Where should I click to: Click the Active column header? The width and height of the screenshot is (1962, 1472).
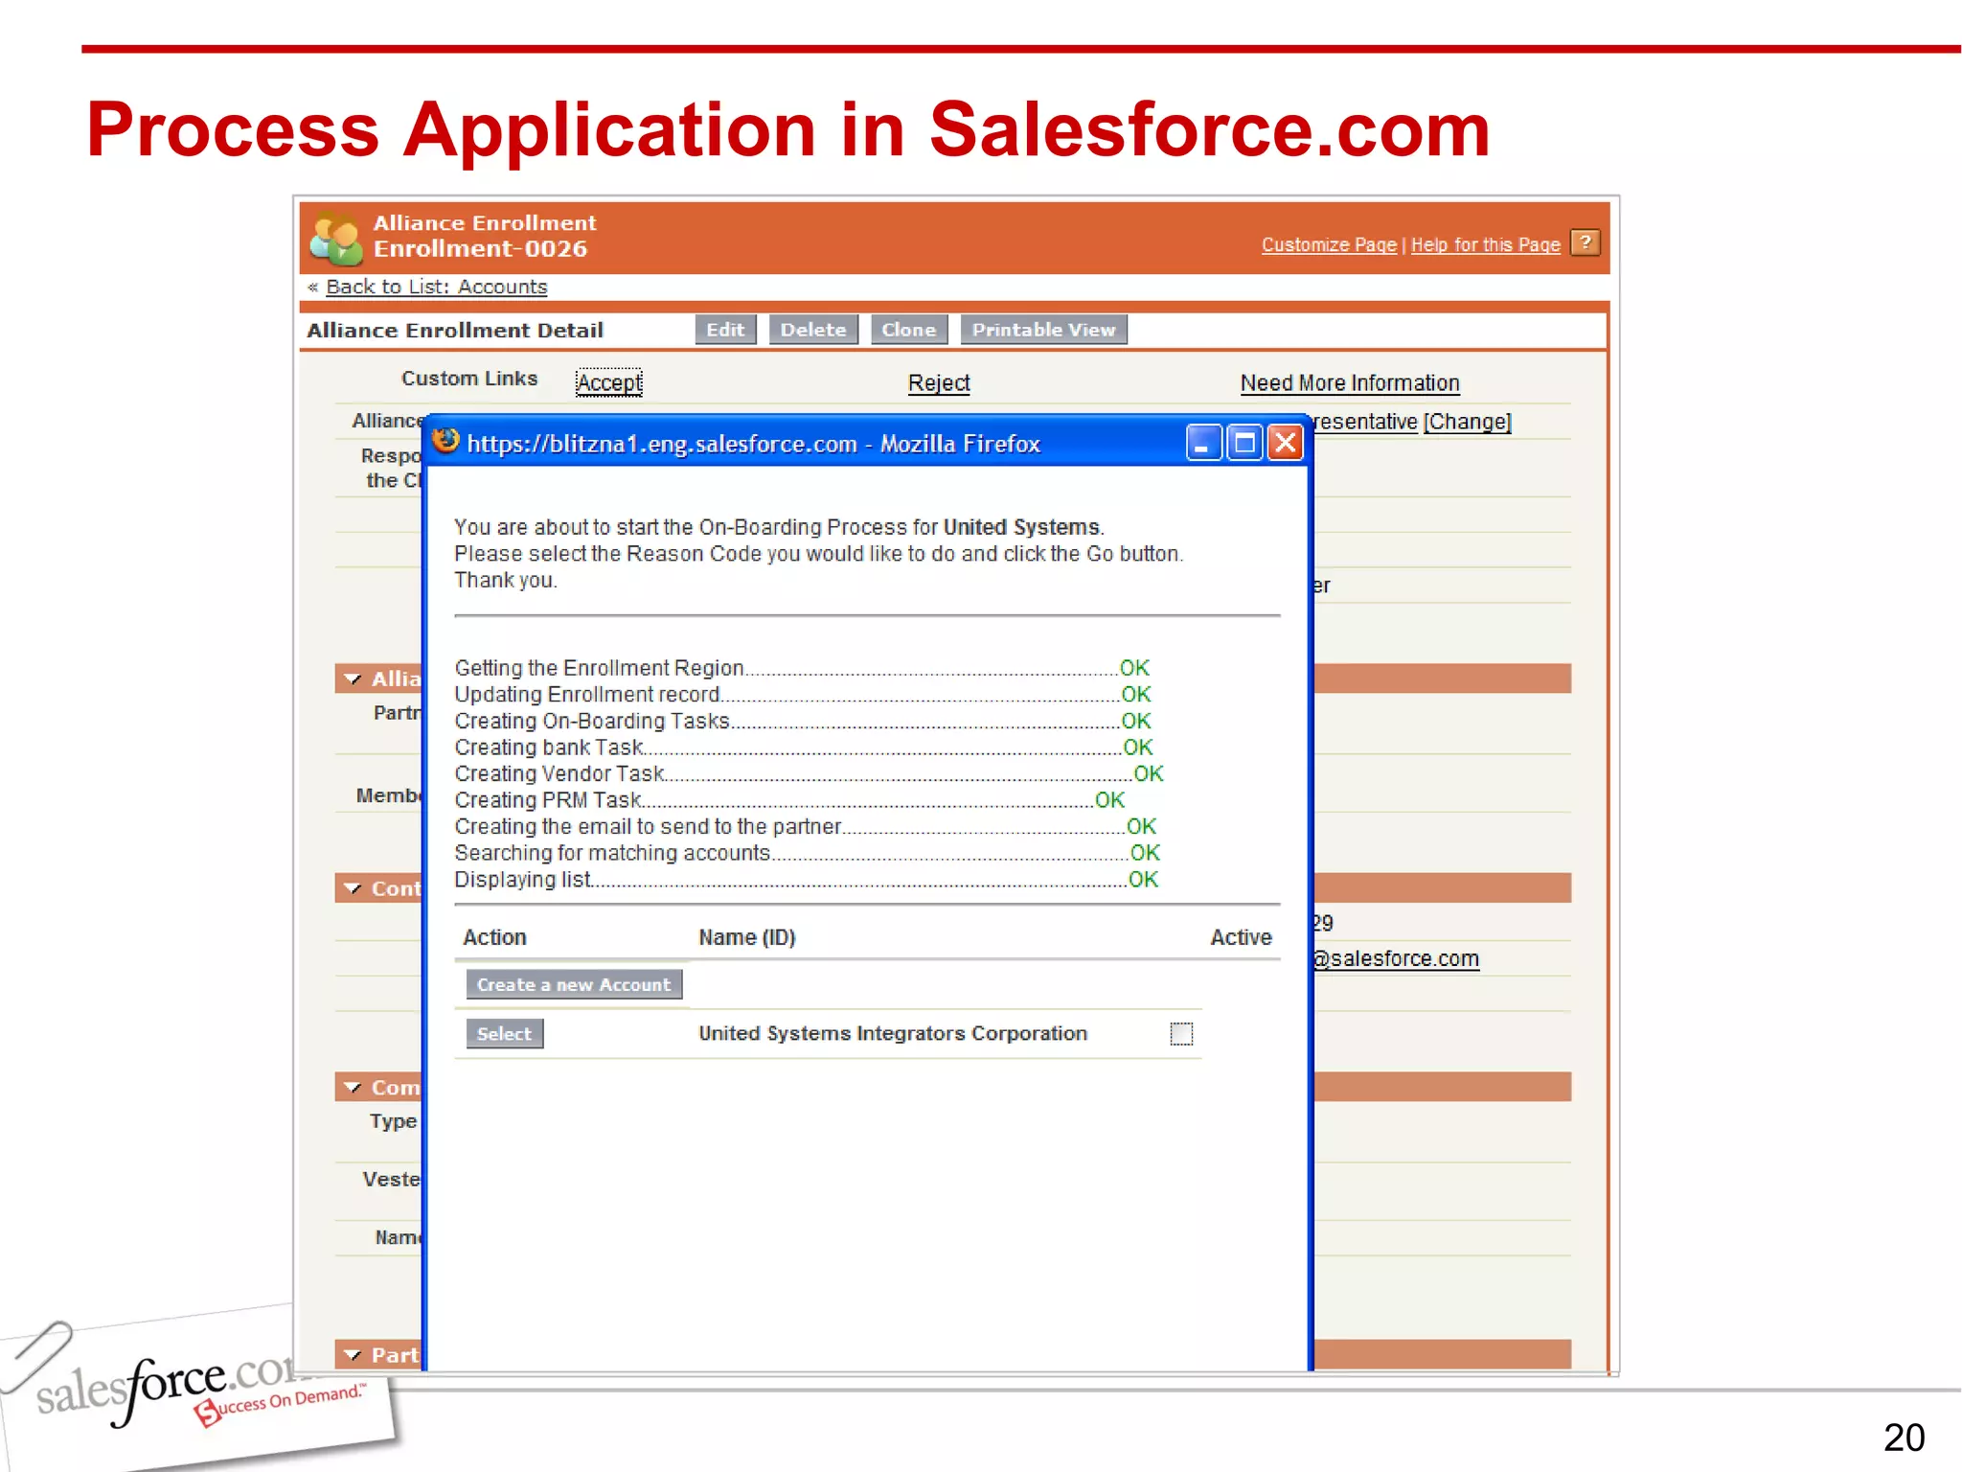tap(1241, 937)
